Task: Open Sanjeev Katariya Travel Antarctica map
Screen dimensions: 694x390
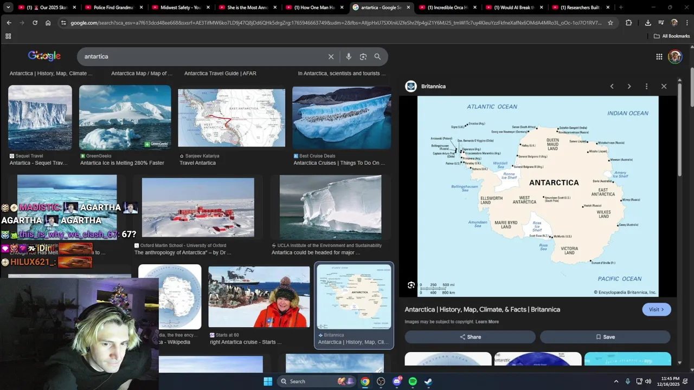Action: tap(232, 118)
